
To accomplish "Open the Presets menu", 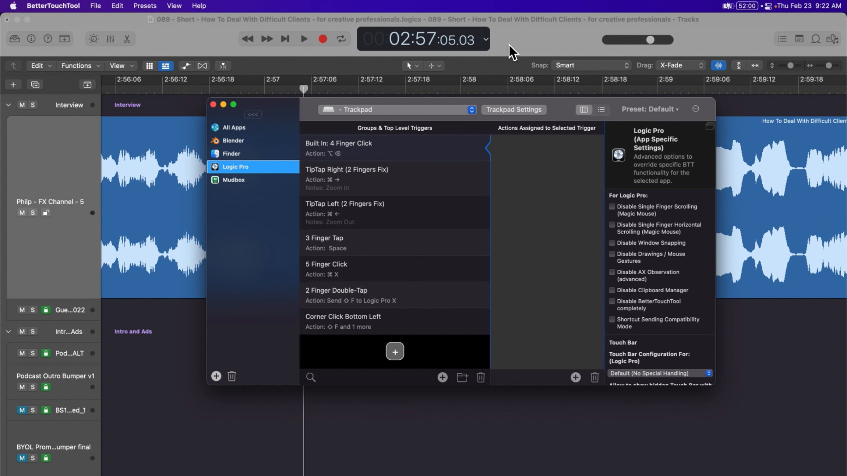I will (x=145, y=6).
